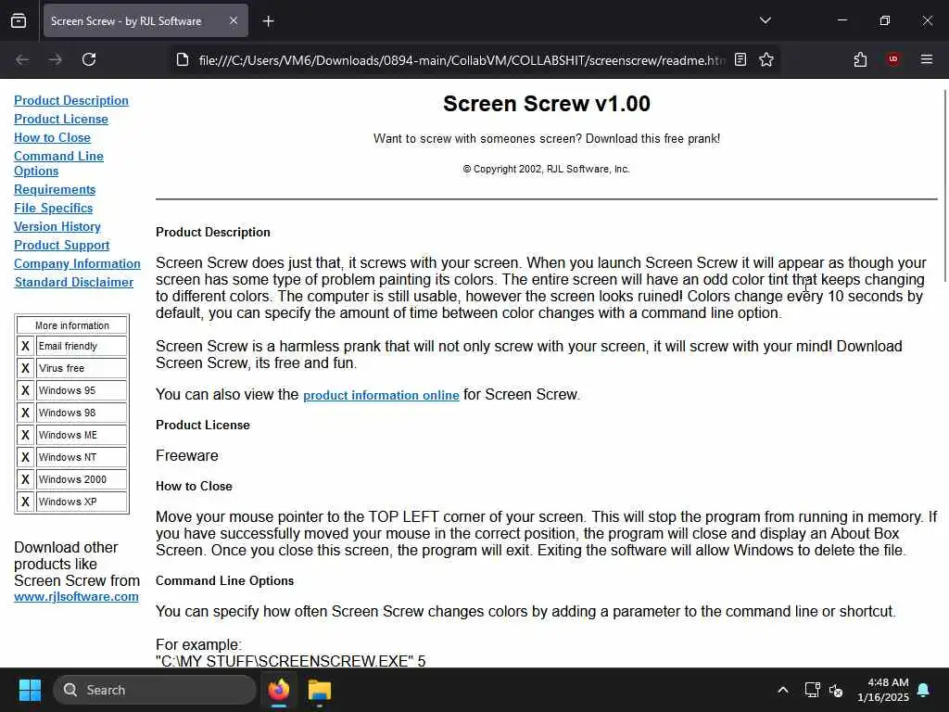949x712 pixels.
Task: Go forward to the next page
Action: tap(55, 59)
